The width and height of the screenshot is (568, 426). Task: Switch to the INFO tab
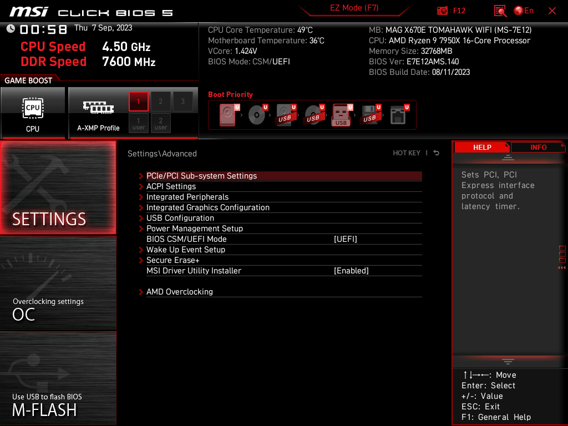[538, 148]
